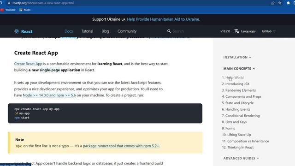The image size is (295, 166).
Task: Open 3. Rendering Elements in sidebar
Action: (239, 90)
